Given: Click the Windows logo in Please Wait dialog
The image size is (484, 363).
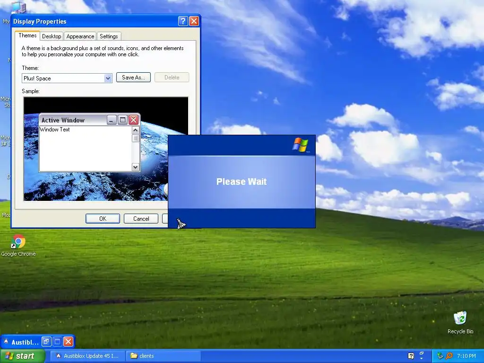Looking at the screenshot, I should (300, 145).
